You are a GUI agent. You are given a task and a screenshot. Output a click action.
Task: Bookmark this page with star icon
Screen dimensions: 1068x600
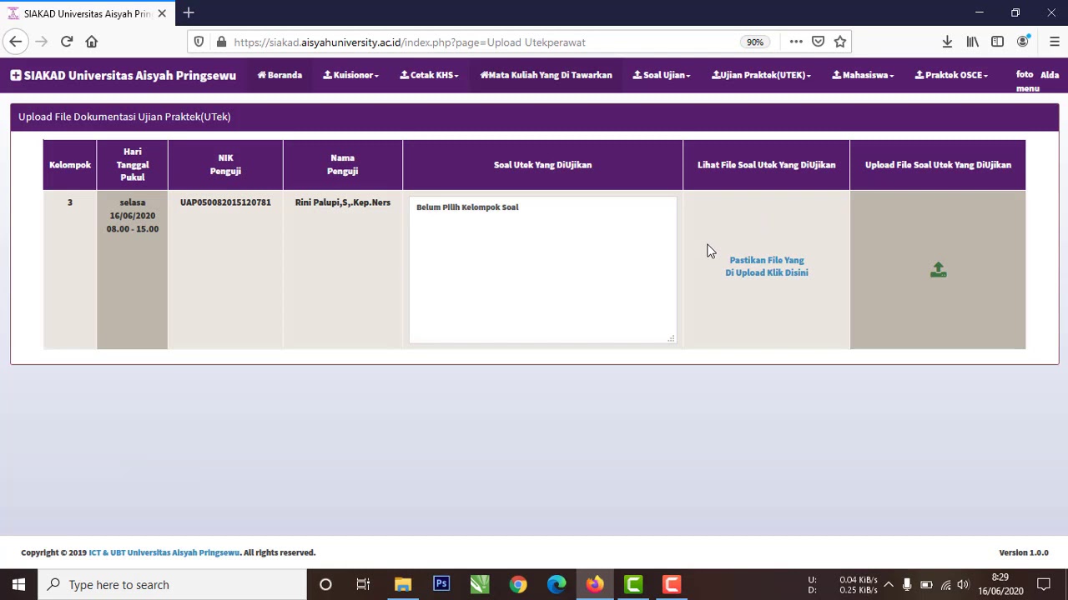pos(840,42)
